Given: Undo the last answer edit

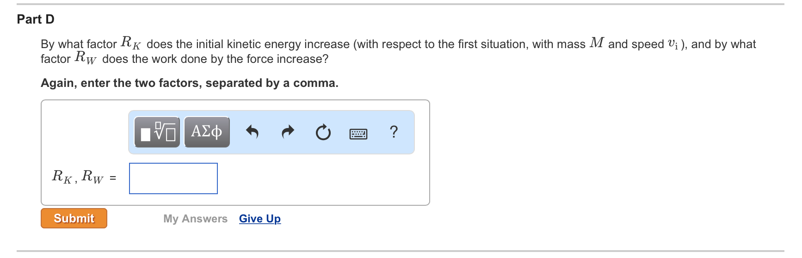Looking at the screenshot, I should [252, 132].
